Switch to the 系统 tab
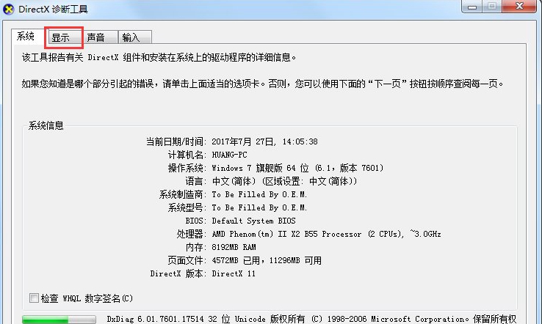Screen dimensions: 542x324 pos(26,36)
